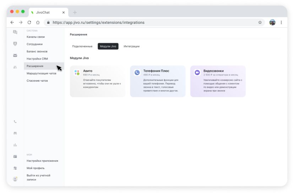Open the chats icon in left rail
This screenshot has height=194, width=294.
tap(15, 32)
